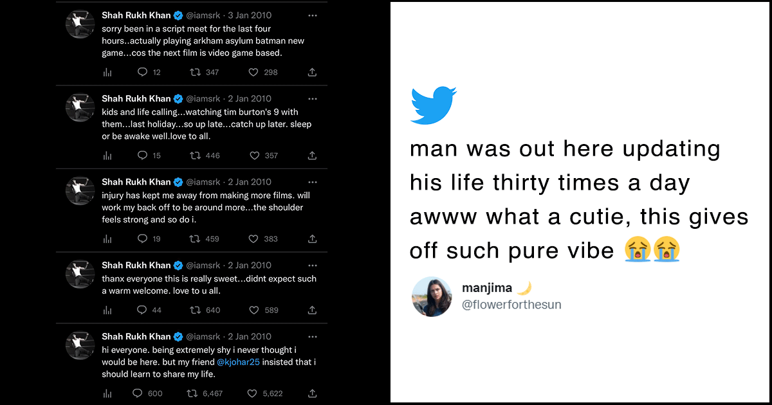Like the arkham asylum batman tweet
Screen dimensions: 772x405
point(254,72)
